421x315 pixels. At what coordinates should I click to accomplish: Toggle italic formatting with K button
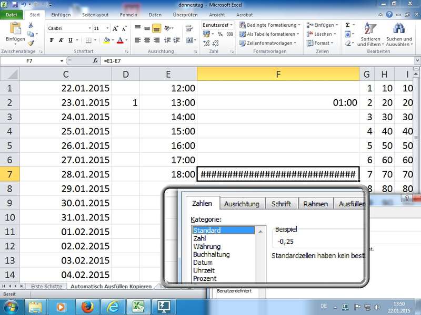click(61, 40)
